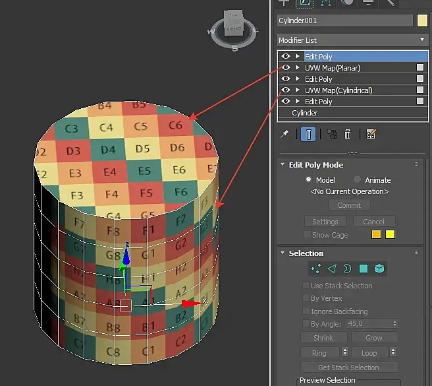The height and width of the screenshot is (386, 432).
Task: Select the Animate radio button
Action: tap(357, 179)
